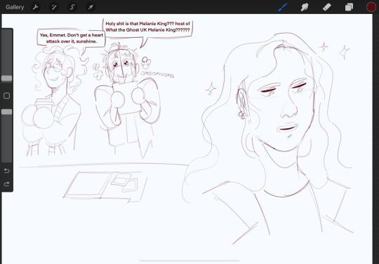379x264 pixels.
Task: Tap the redo arrow
Action: 7,184
